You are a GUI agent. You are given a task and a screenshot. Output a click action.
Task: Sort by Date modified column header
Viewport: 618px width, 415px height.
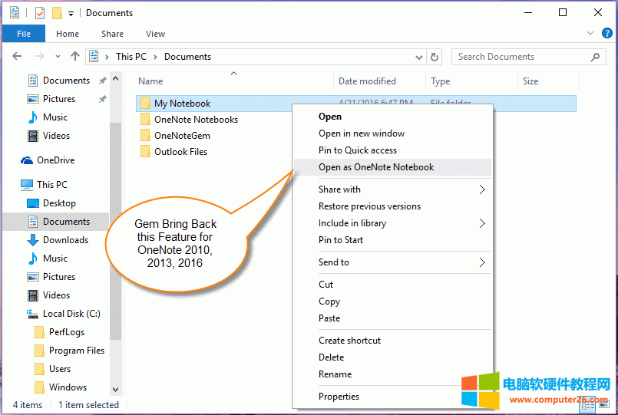coord(367,81)
